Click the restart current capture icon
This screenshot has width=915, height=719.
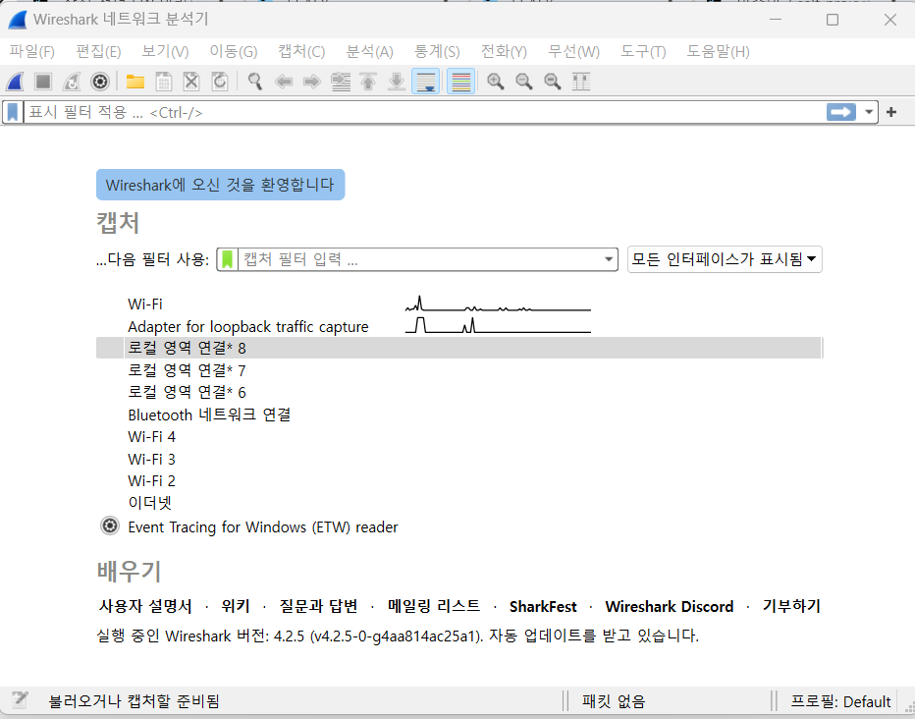[x=72, y=82]
